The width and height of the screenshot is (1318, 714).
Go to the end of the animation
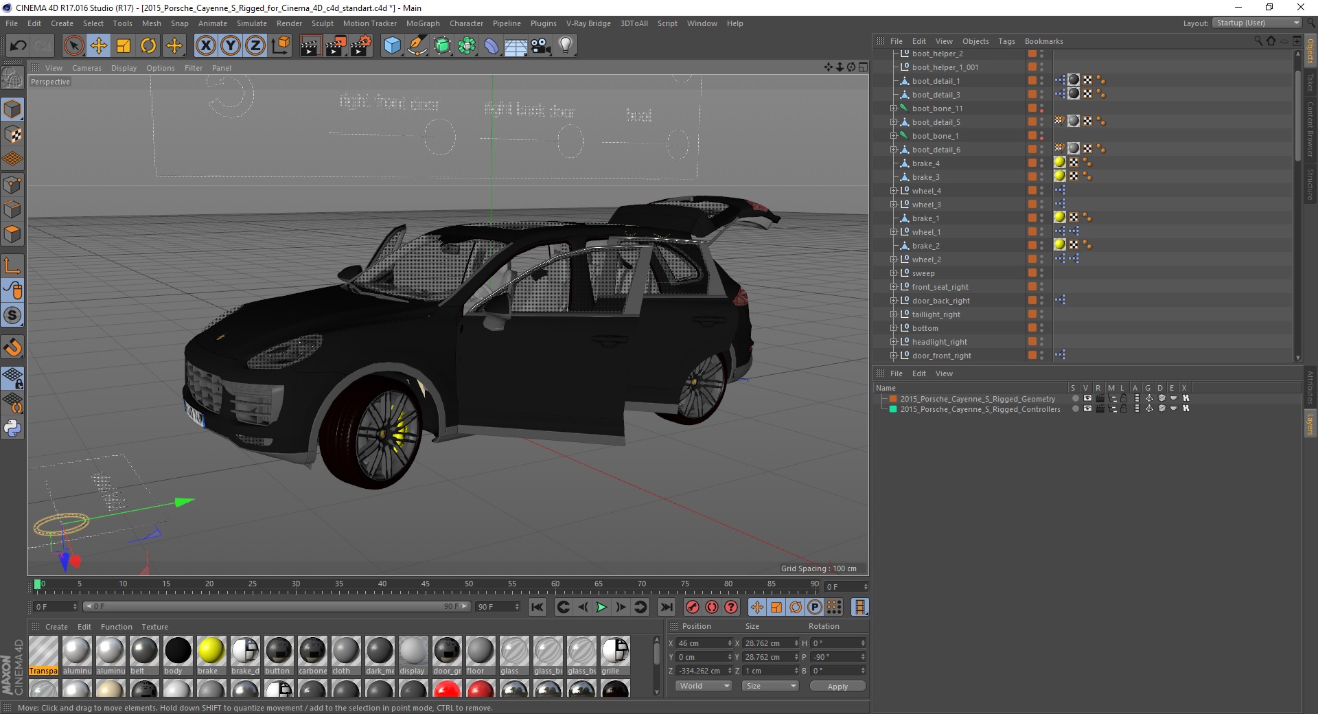[x=666, y=607]
